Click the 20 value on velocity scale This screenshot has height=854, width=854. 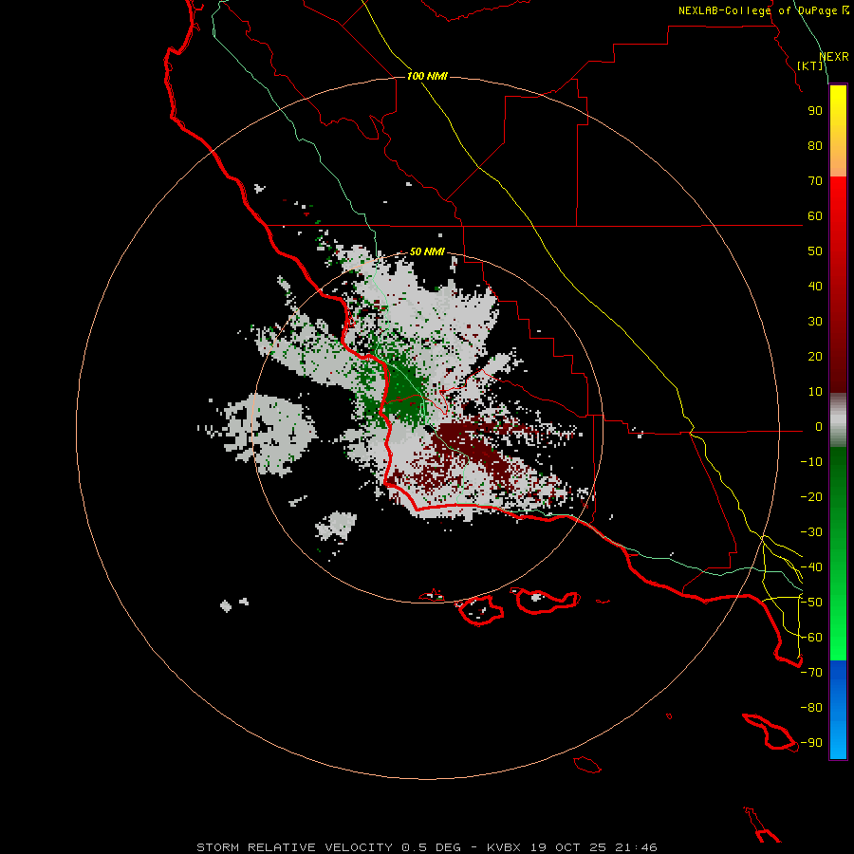(815, 357)
